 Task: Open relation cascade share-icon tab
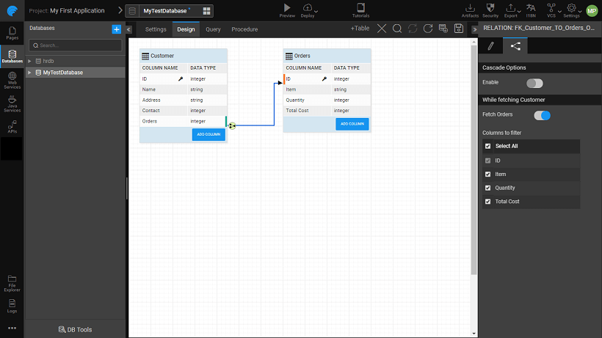point(515,46)
